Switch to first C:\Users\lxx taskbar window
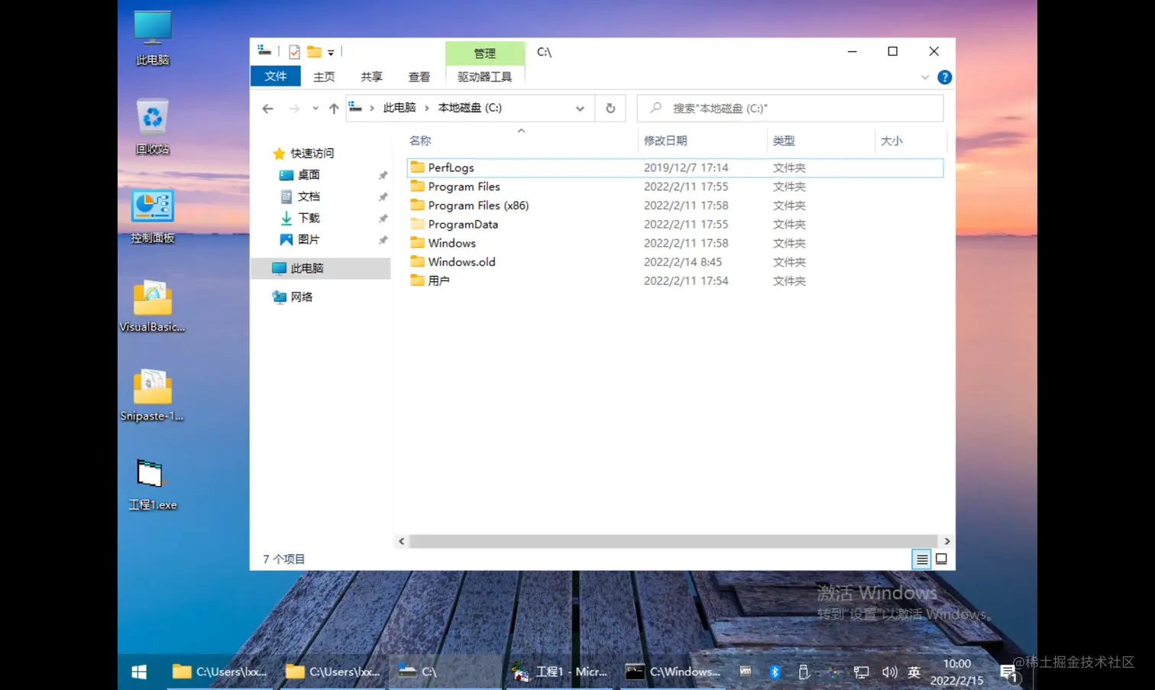 pyautogui.click(x=222, y=672)
